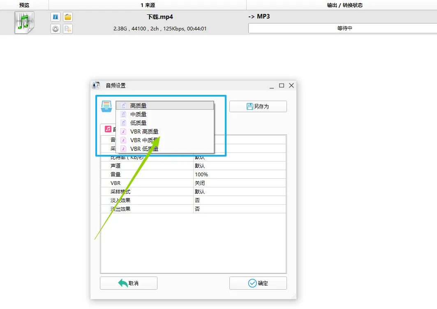Open the VBR value cell showing 关闭
The image size is (437, 309).
(240, 183)
